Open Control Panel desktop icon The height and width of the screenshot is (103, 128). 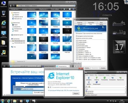(4, 34)
